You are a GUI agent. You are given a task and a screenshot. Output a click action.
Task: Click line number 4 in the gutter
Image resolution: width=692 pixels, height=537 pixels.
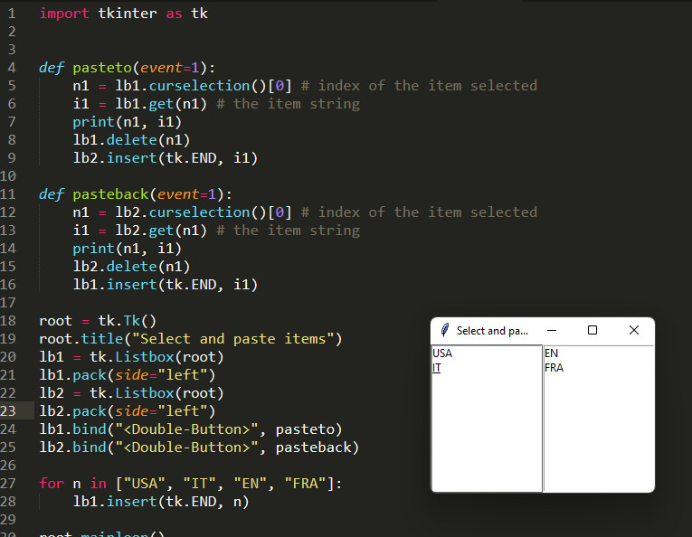coord(12,68)
